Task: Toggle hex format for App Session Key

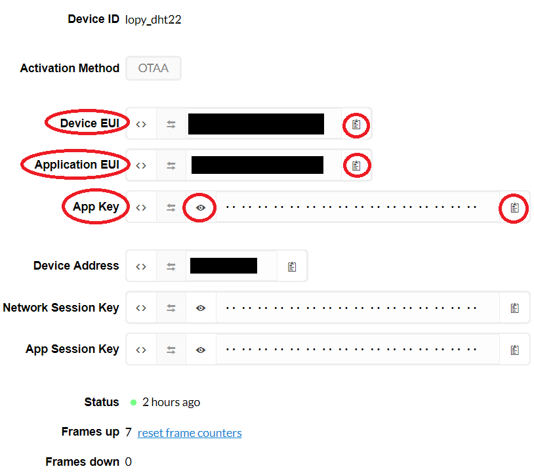Action: click(141, 350)
